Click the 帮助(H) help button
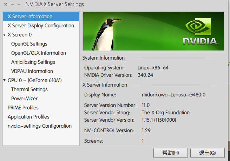The height and width of the screenshot is (161, 230). 171,153
